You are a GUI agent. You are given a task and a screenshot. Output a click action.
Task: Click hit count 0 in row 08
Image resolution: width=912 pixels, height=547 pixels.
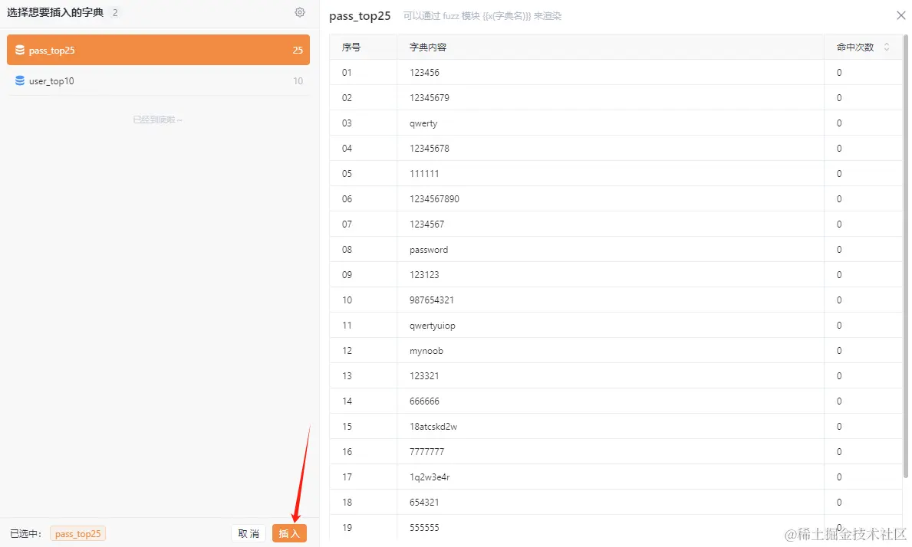pyautogui.click(x=838, y=250)
